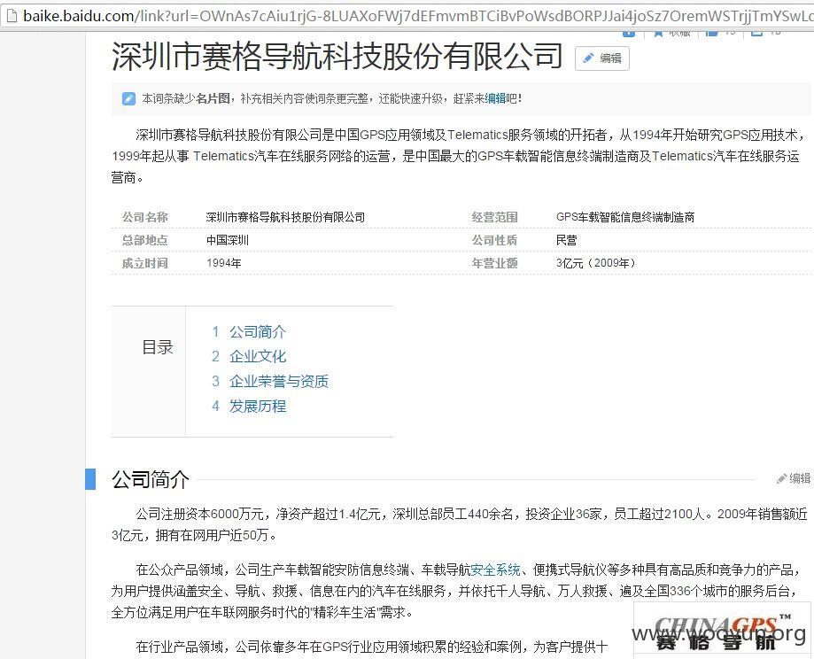Viewport: 814px width, 659px height.
Task: Click the 编辑 button beside the page title
Action: coord(602,58)
